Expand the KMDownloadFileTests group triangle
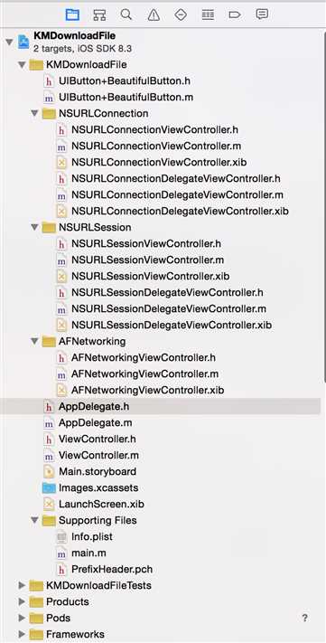Image resolution: width=326 pixels, height=643 pixels. pyautogui.click(x=22, y=585)
